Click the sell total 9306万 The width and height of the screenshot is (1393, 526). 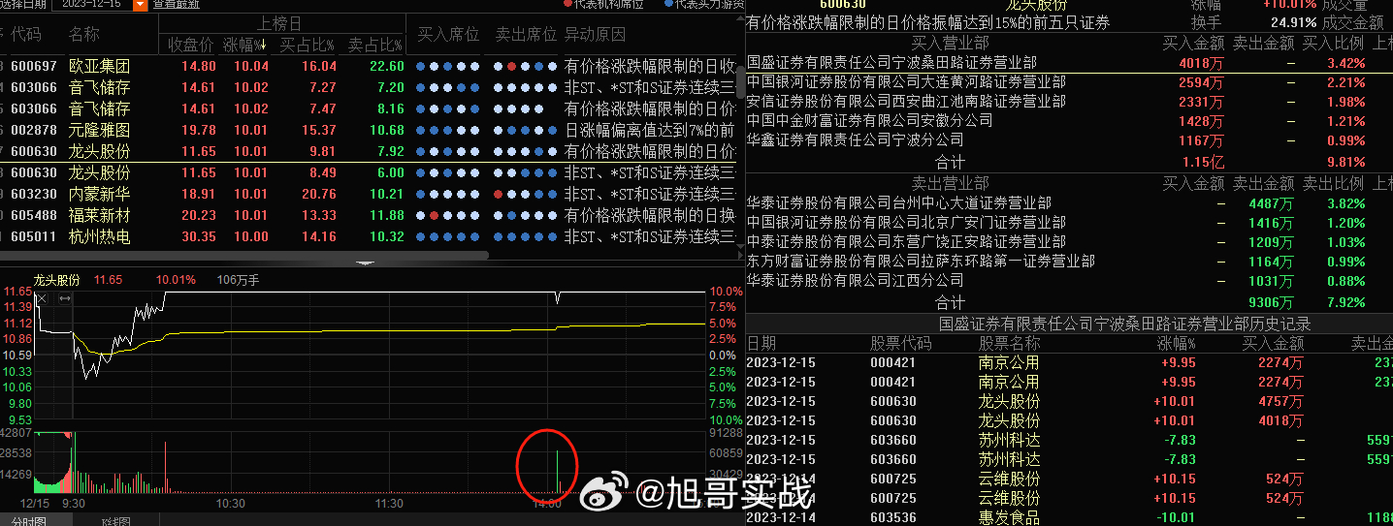coord(1271,302)
